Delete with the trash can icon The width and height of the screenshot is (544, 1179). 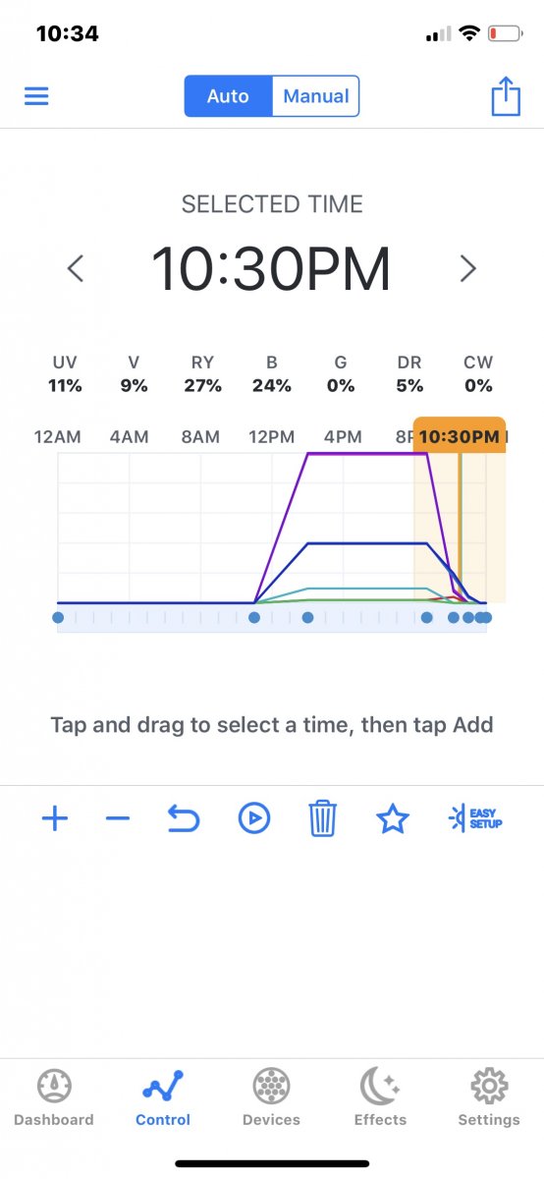(322, 817)
